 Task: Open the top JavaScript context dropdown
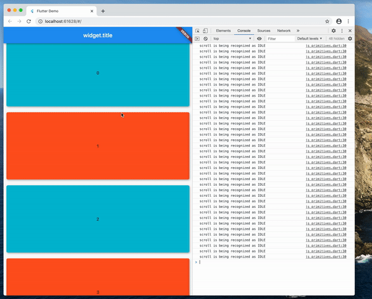pyautogui.click(x=232, y=38)
